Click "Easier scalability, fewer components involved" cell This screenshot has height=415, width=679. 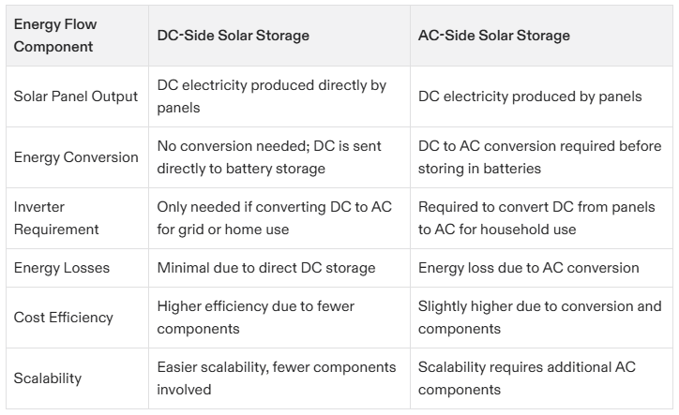tap(277, 378)
